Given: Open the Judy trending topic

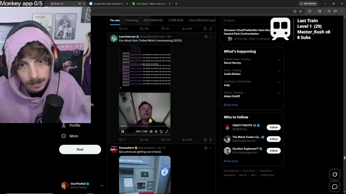Looking at the screenshot, I should [x=227, y=85].
